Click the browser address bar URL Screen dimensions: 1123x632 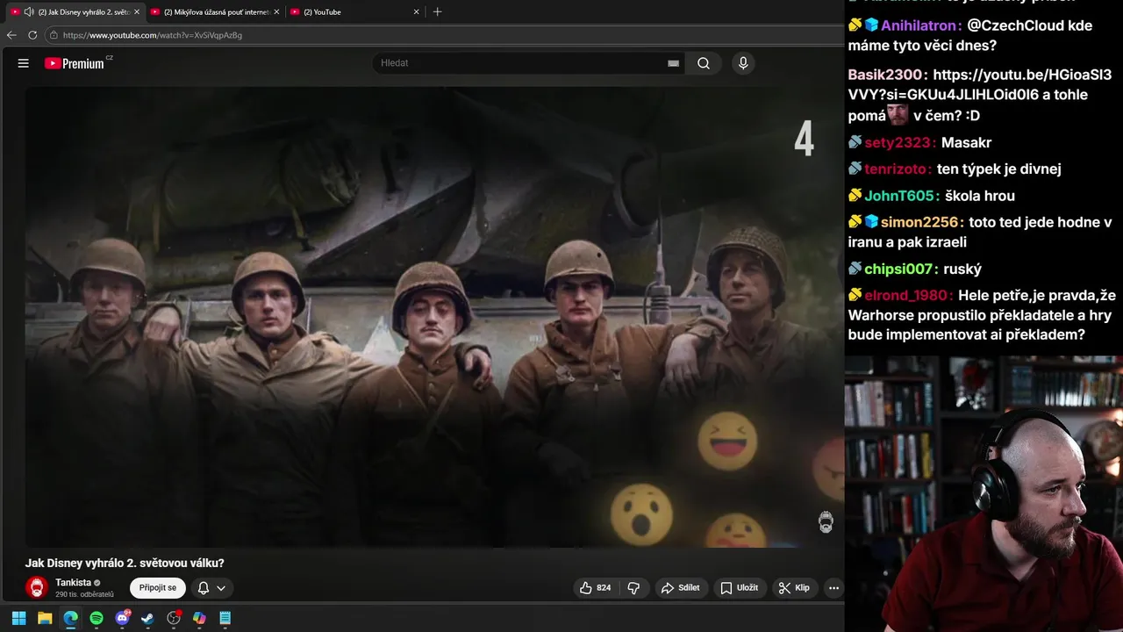click(153, 35)
